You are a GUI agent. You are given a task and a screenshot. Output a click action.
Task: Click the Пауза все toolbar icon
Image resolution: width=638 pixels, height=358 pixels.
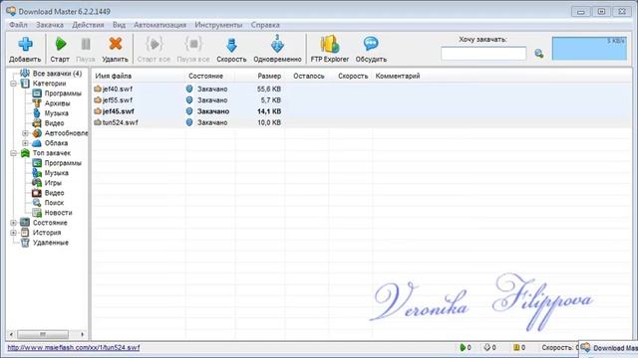coord(193,44)
